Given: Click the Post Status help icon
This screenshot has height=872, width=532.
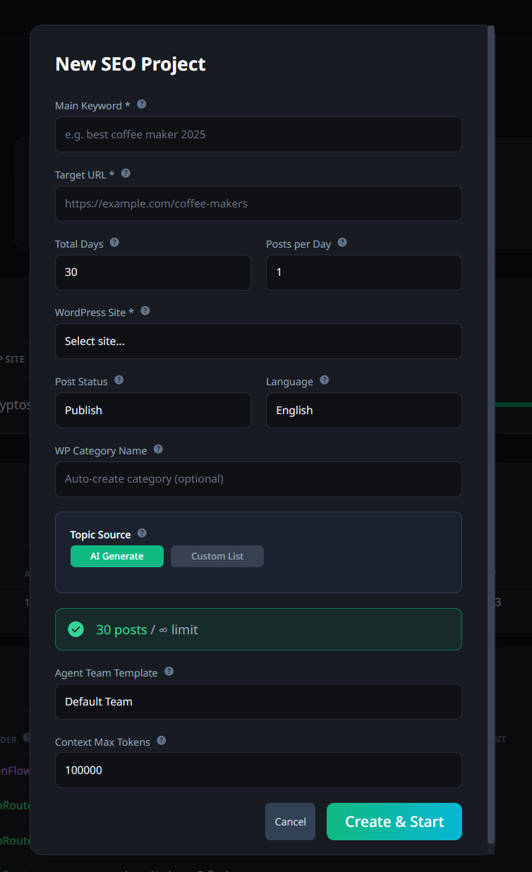Looking at the screenshot, I should coord(119,380).
